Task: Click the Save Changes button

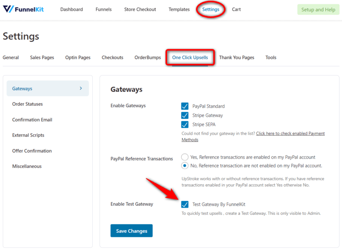Action: coord(131,231)
